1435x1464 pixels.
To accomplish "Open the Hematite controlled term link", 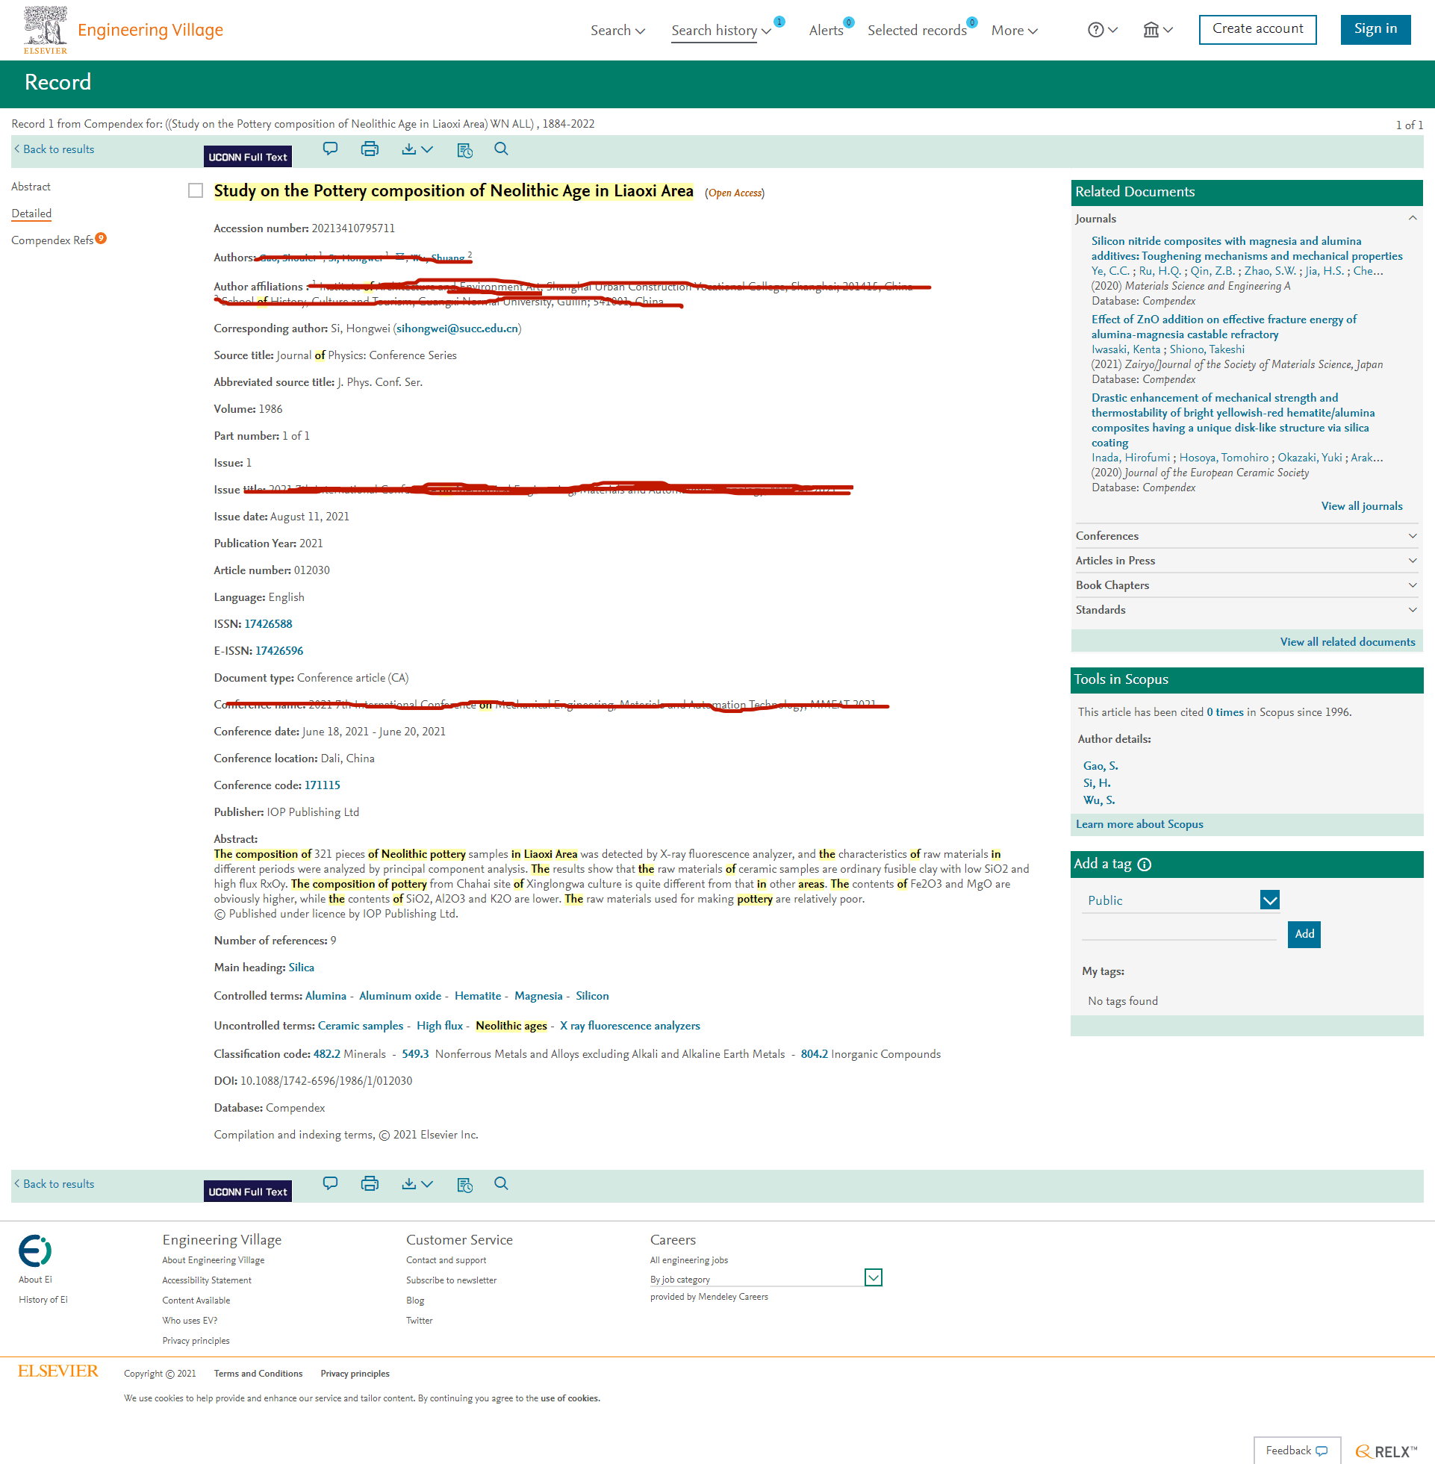I will tap(478, 996).
